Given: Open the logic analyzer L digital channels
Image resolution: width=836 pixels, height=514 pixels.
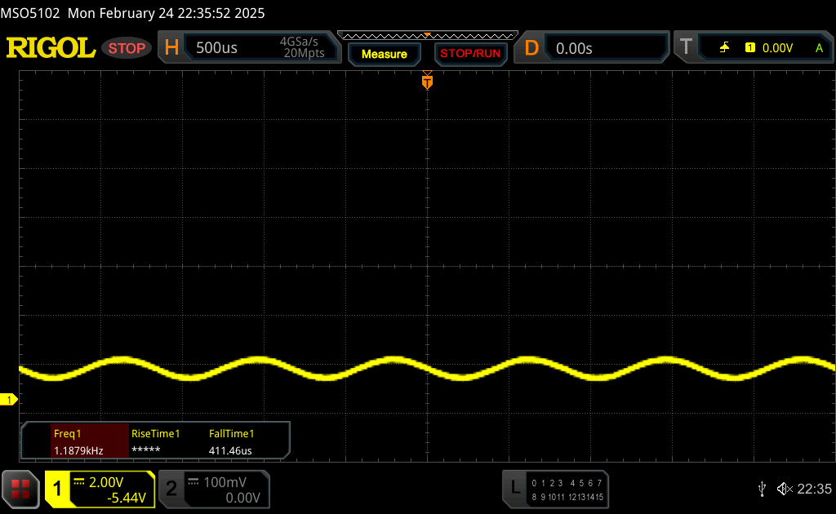Looking at the screenshot, I should [555, 489].
